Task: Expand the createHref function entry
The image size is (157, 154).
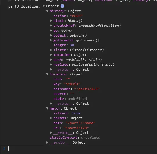Action: click(51, 26)
